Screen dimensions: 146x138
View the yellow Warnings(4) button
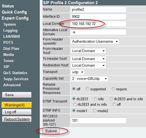pos(17,105)
